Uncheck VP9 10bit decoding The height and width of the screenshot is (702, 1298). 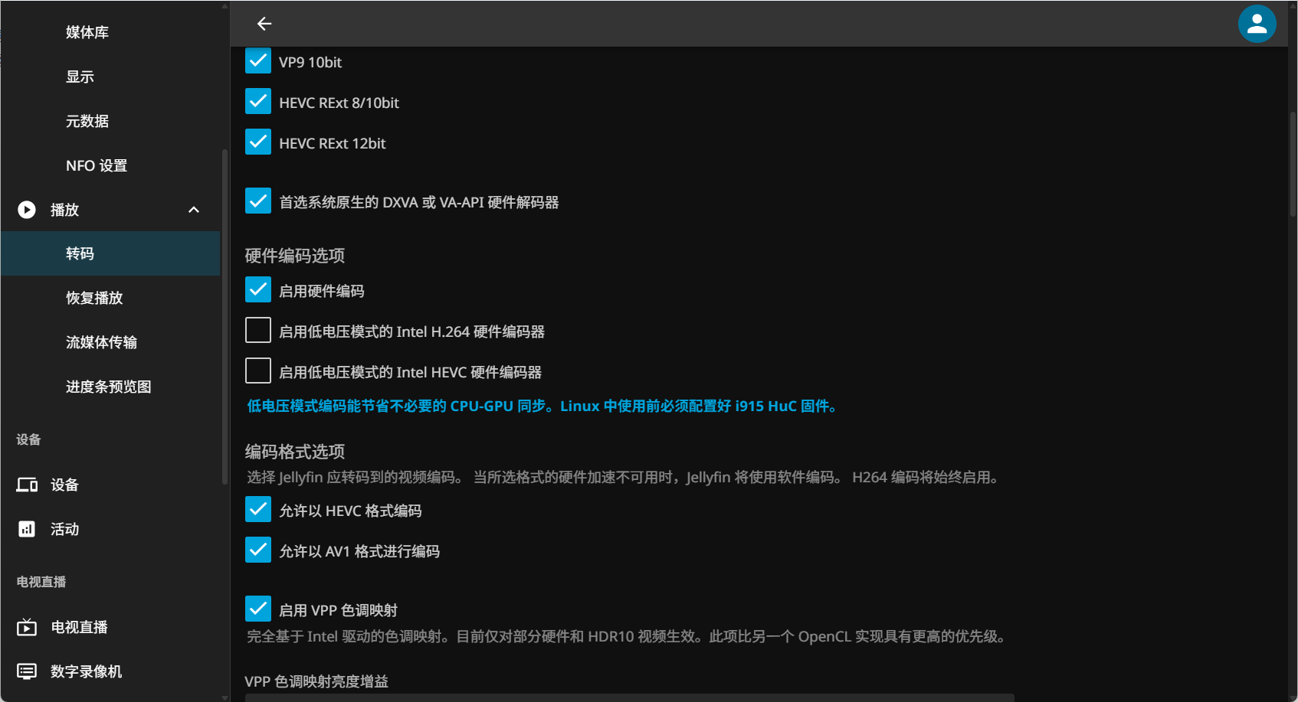258,61
